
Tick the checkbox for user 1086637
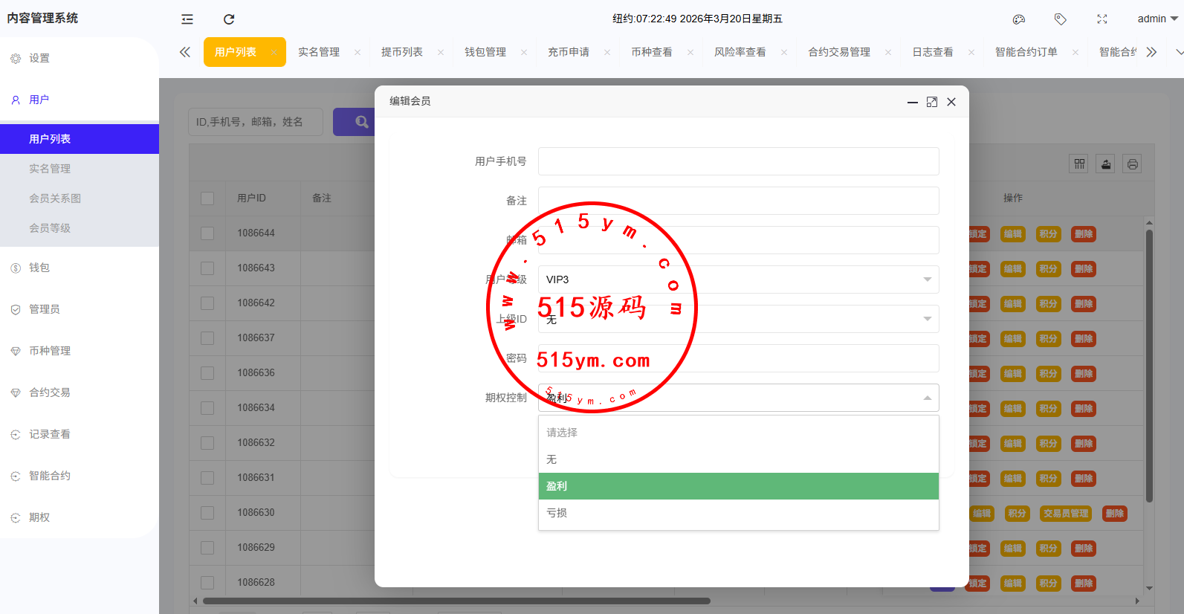[207, 338]
